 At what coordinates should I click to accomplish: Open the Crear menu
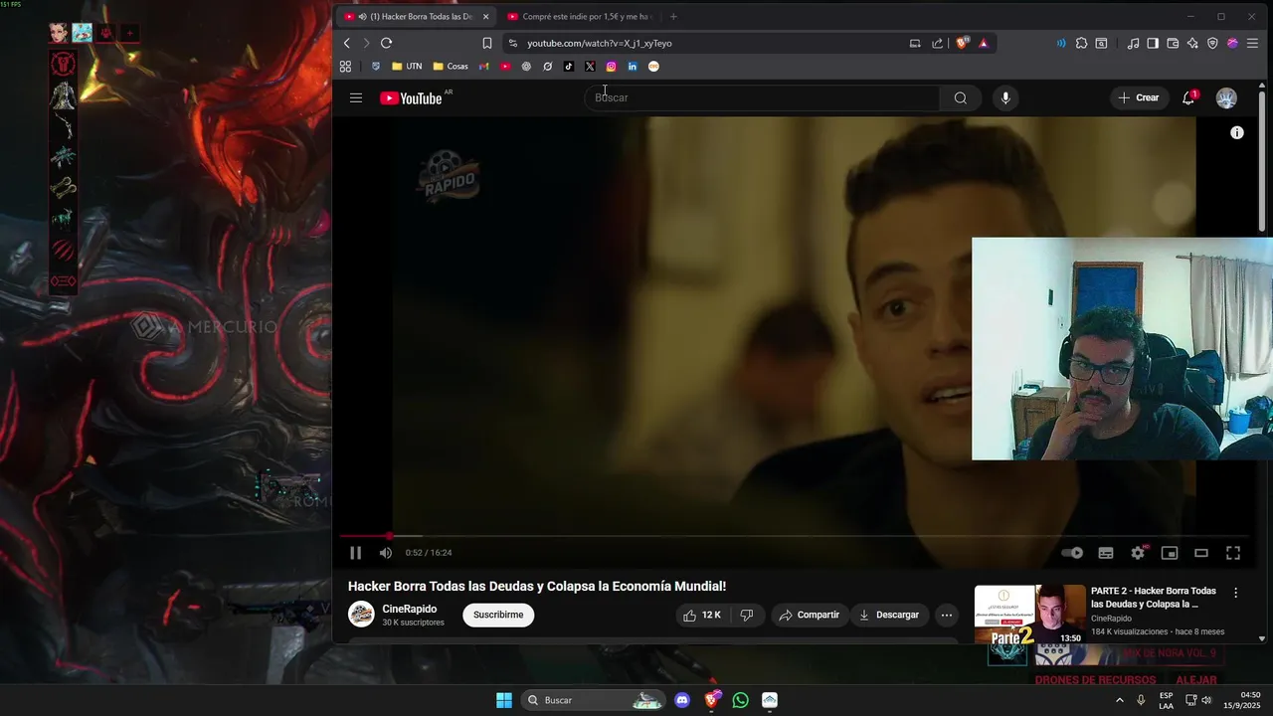coord(1139,97)
